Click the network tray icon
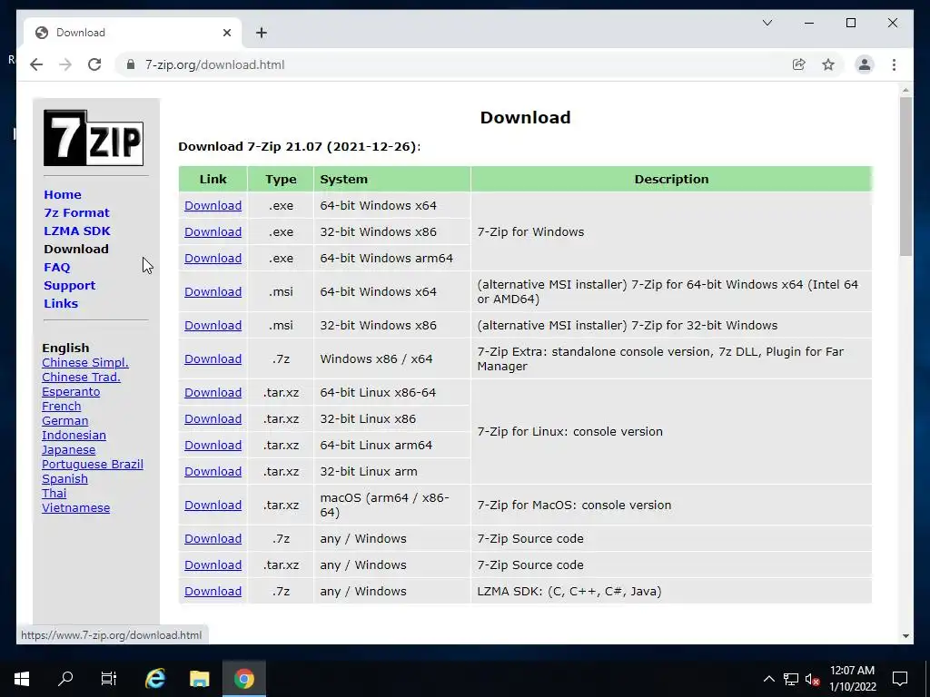This screenshot has width=930, height=697. pos(791,679)
